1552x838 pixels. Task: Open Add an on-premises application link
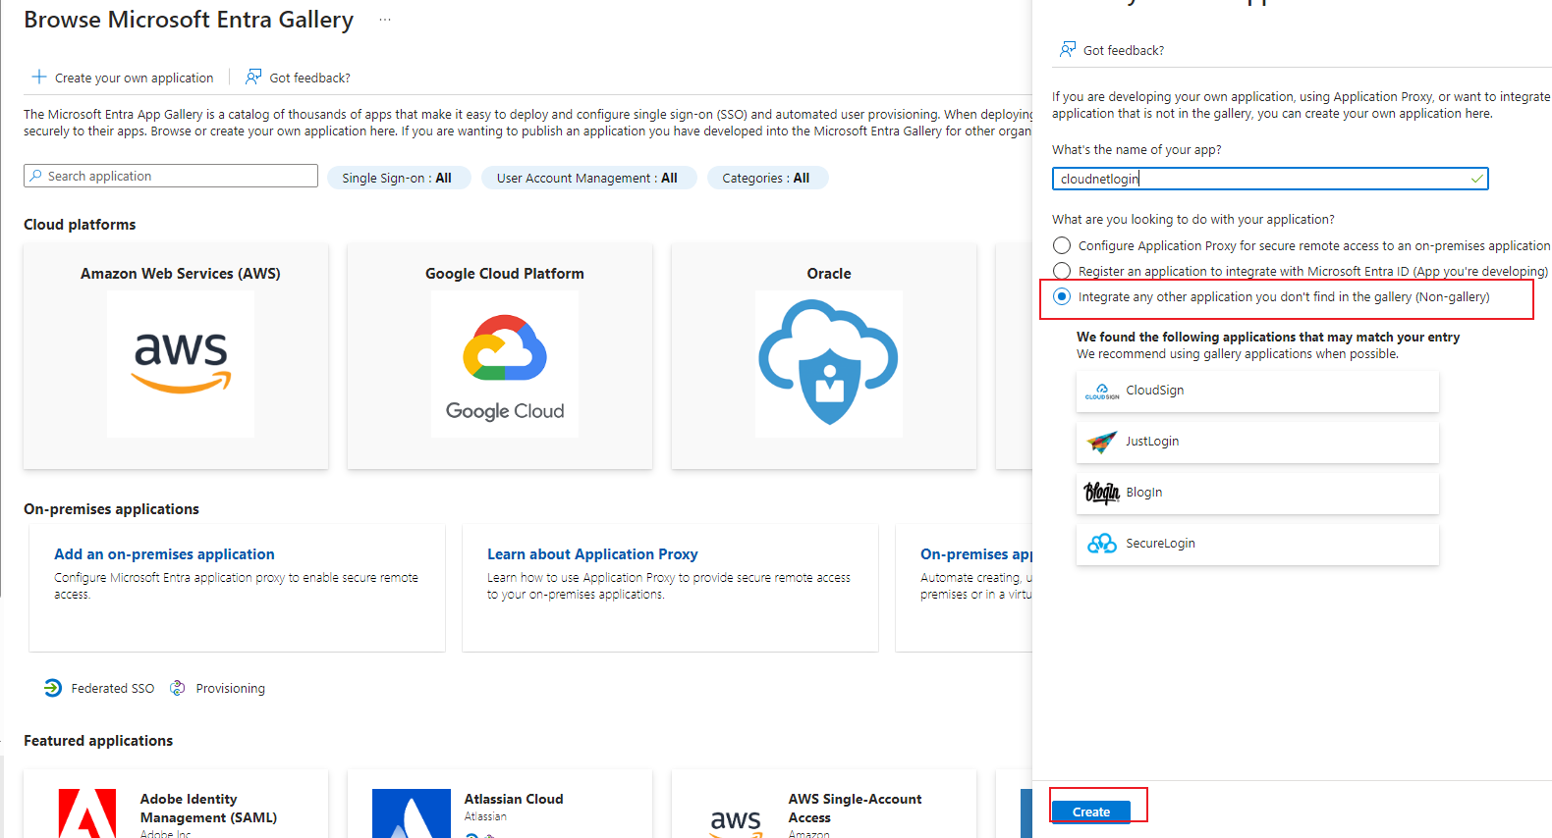(164, 554)
